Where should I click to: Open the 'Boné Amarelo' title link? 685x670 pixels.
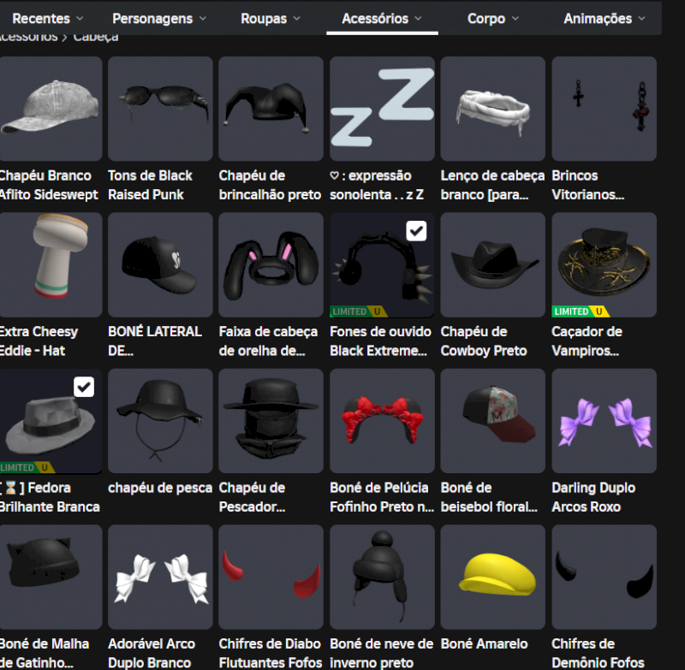(484, 643)
